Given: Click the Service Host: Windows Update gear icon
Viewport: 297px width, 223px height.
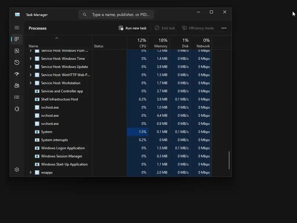Looking at the screenshot, I should tap(37, 67).
